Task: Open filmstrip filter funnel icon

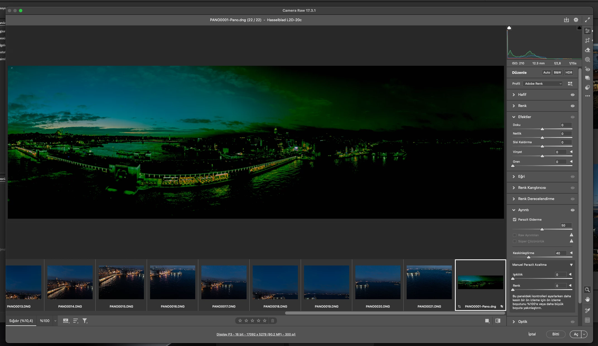Action: click(85, 321)
